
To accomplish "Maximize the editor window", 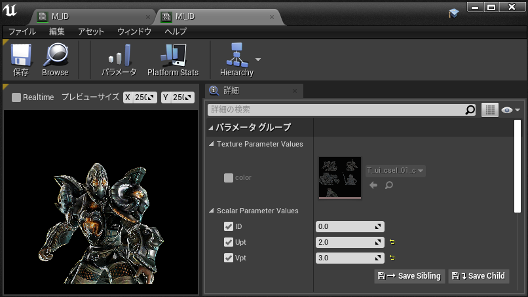I will coord(491,7).
